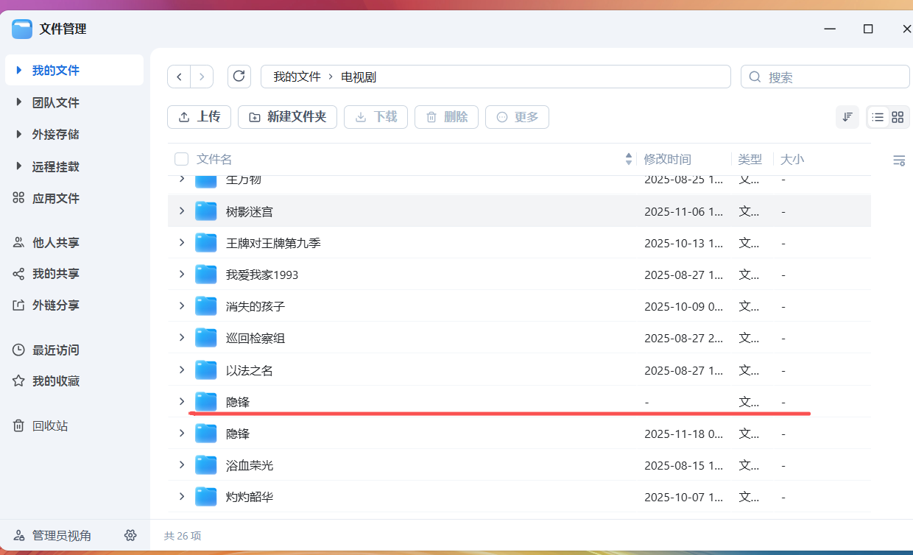
Task: Click the 上传 upload button
Action: coord(199,116)
